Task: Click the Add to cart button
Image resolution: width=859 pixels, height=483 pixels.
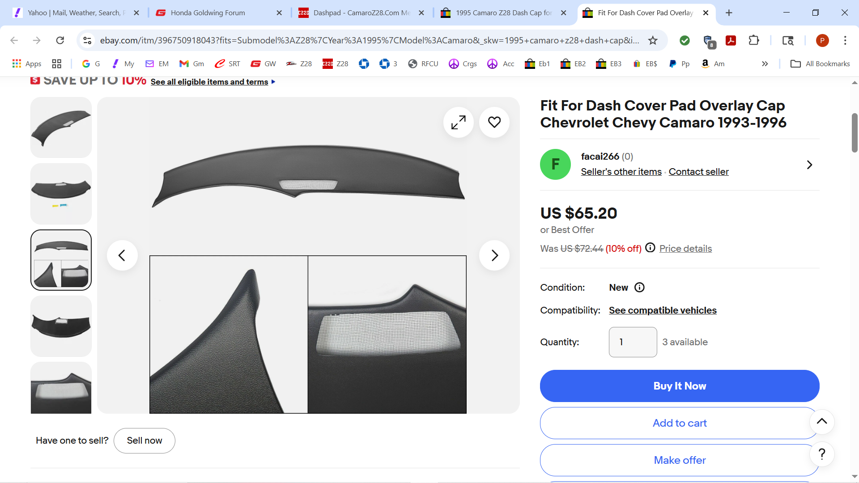Action: pyautogui.click(x=679, y=423)
